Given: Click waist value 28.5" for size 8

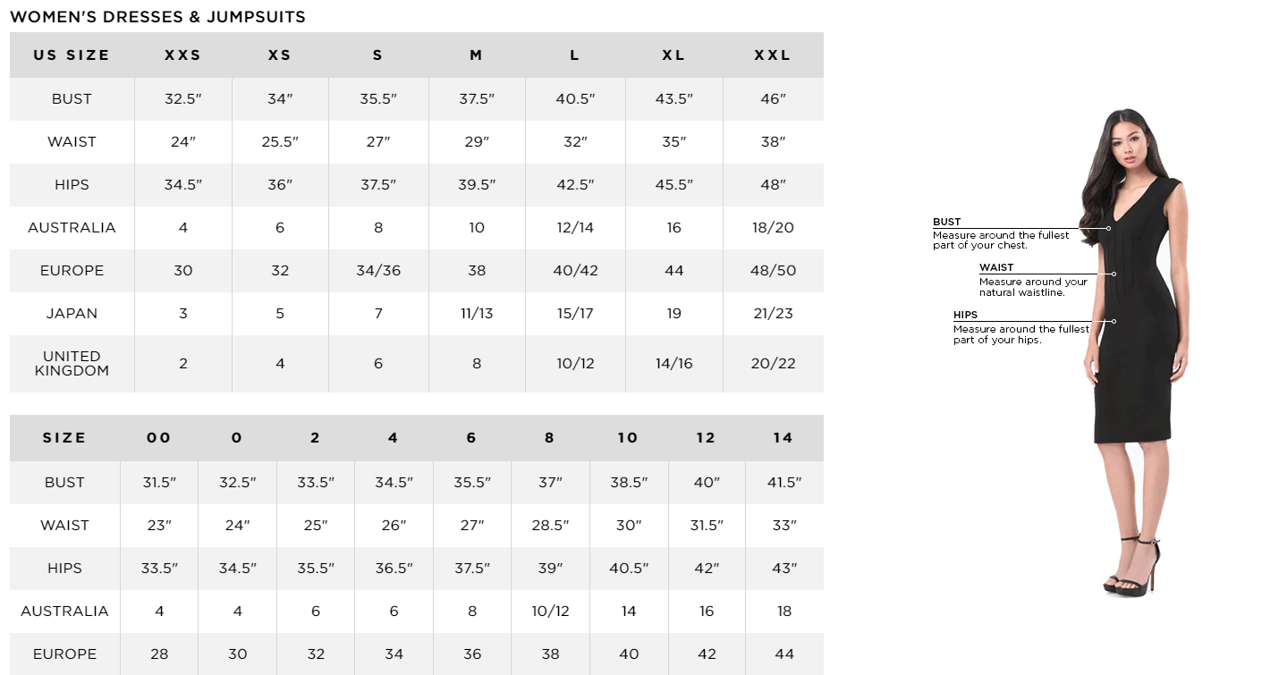Looking at the screenshot, I should (550, 526).
